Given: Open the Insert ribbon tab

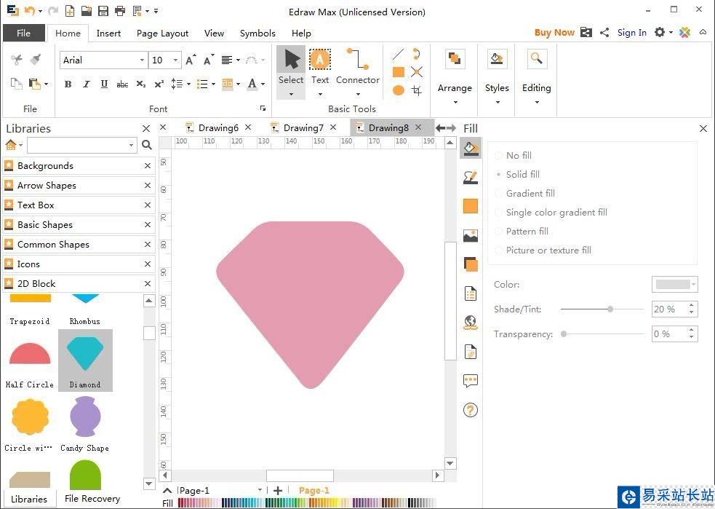Looking at the screenshot, I should [108, 33].
